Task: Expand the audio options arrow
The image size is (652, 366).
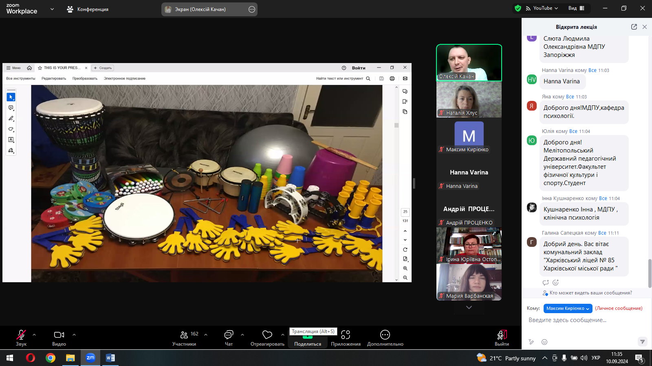Action: pyautogui.click(x=34, y=335)
